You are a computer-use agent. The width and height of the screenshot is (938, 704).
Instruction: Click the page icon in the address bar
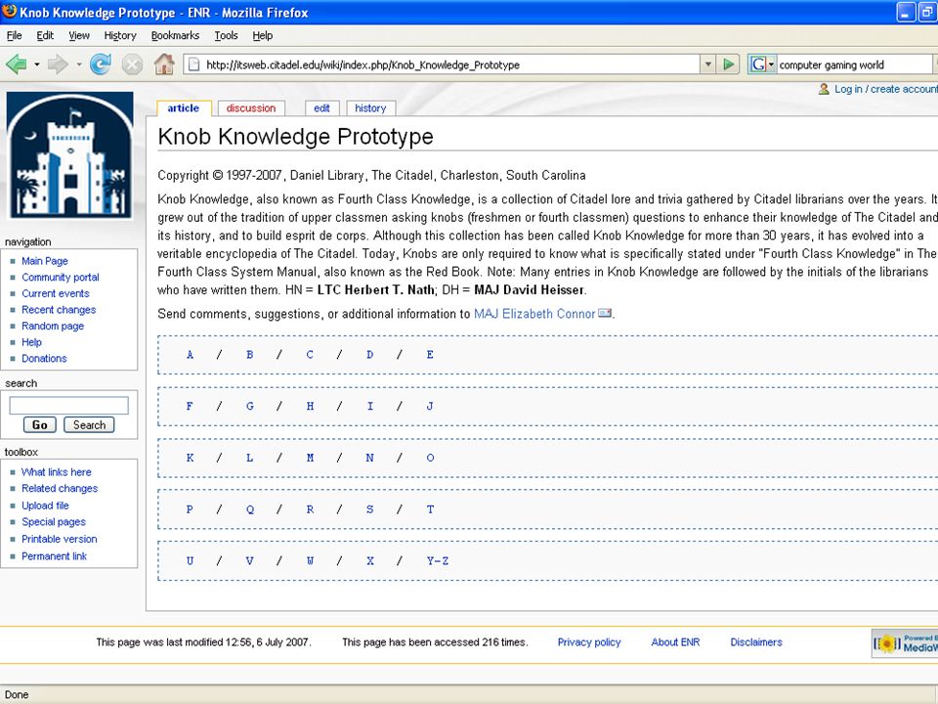click(x=193, y=65)
